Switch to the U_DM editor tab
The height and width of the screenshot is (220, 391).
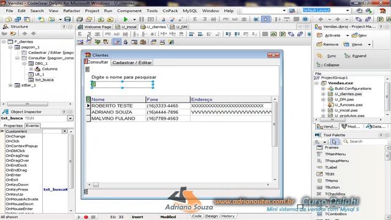[179, 27]
